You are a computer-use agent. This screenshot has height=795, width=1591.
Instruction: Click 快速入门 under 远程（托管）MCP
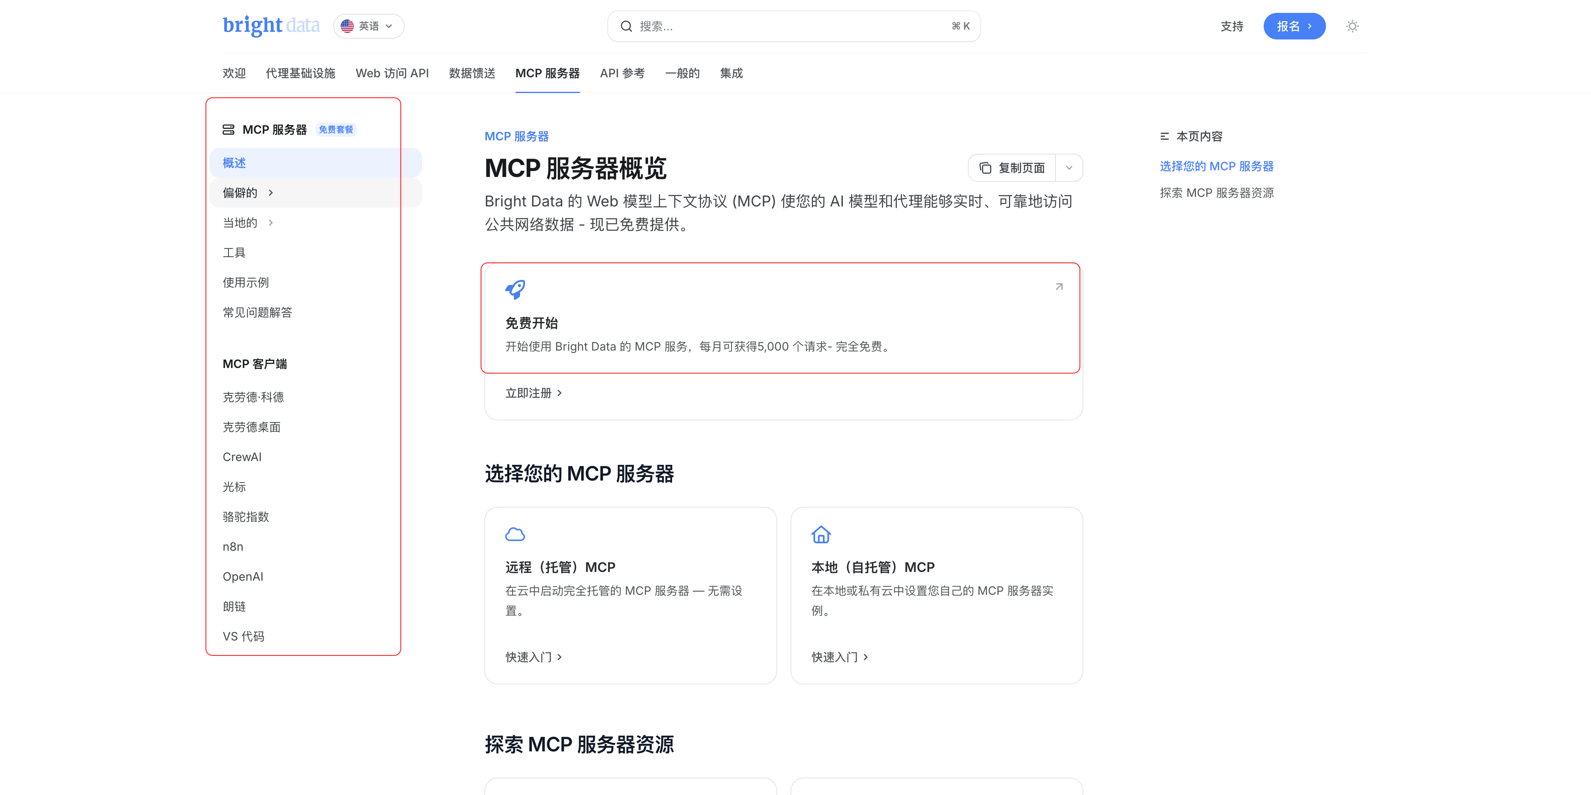click(x=534, y=657)
